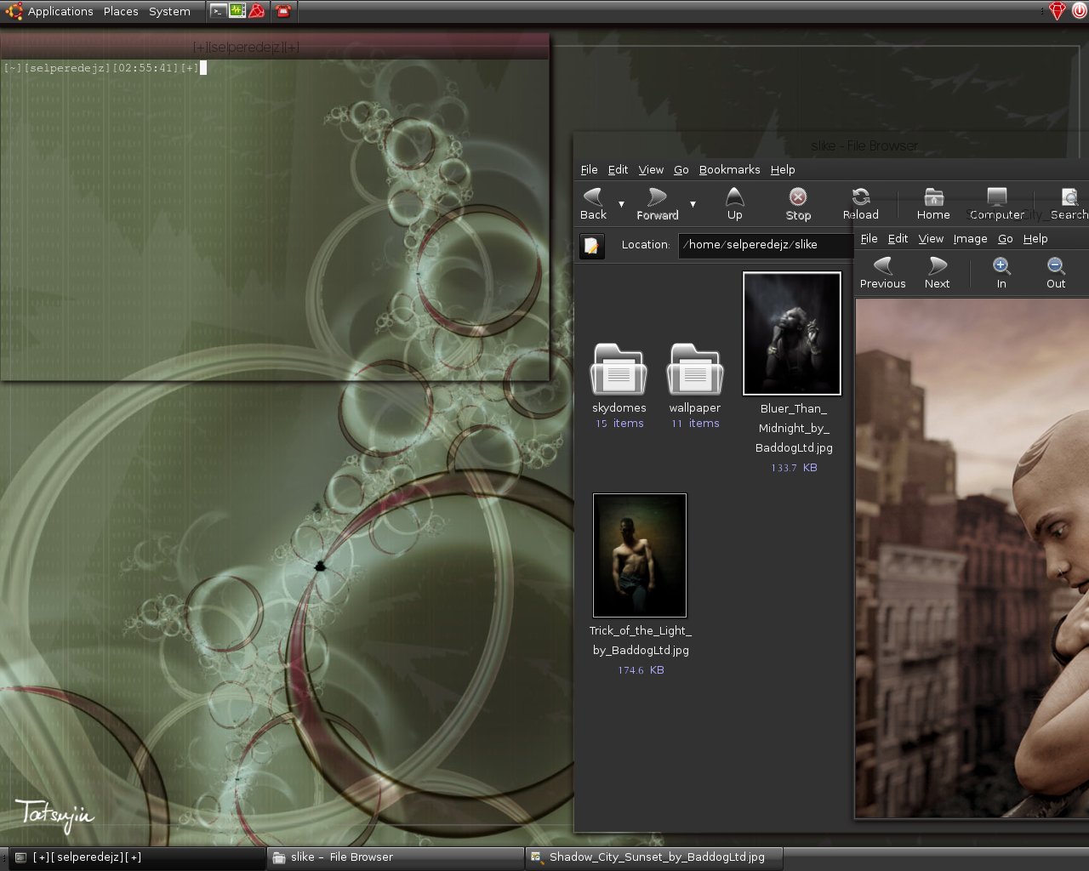Go to Next image in viewer
Viewport: 1089px width, 871px height.
[937, 273]
